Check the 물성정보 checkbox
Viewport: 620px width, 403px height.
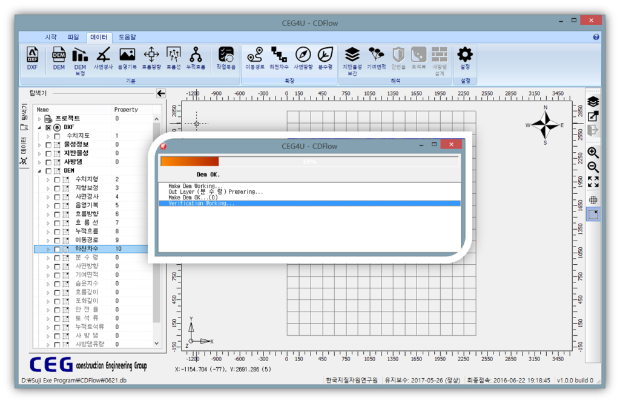48,145
